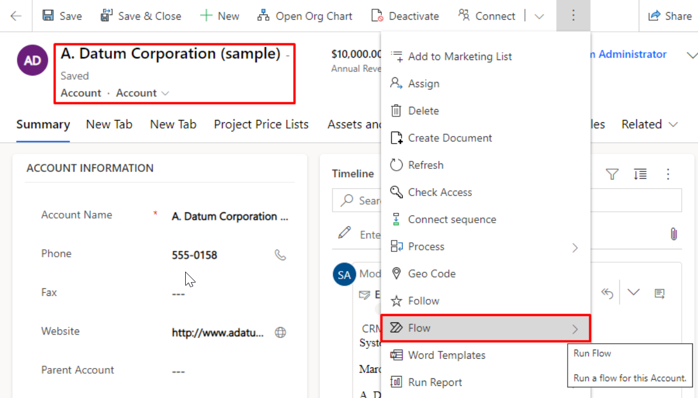Click the Deactivate button label
698x398 pixels.
tap(414, 16)
